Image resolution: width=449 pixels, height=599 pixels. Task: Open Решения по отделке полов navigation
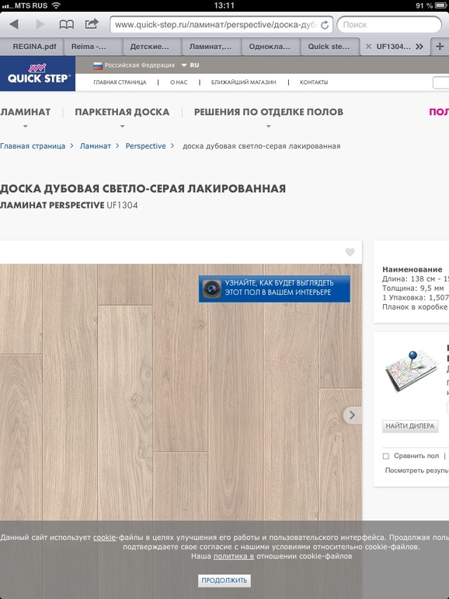(x=269, y=112)
